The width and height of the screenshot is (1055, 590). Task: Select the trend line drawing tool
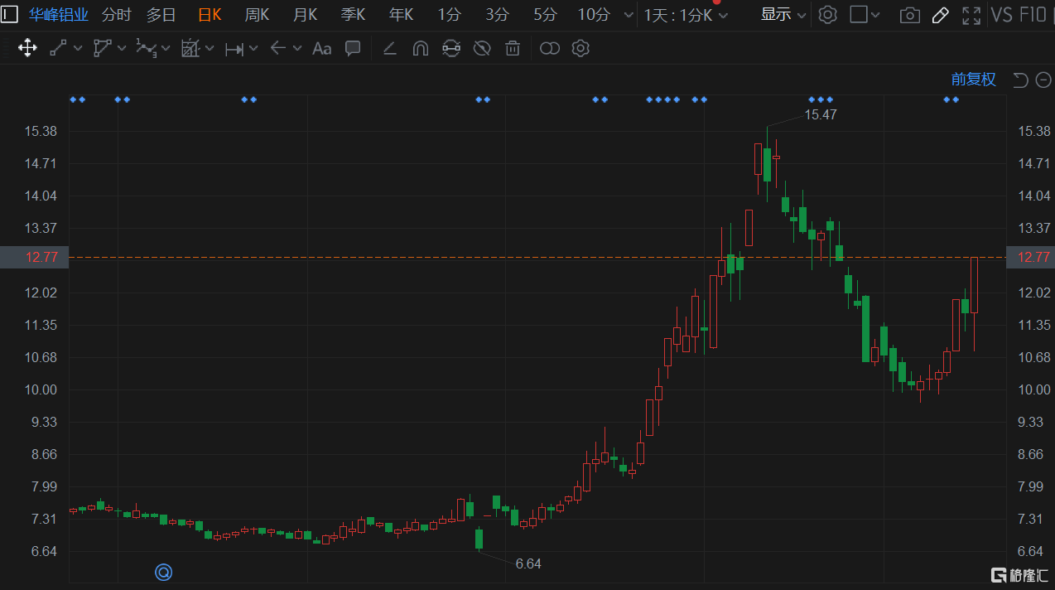pyautogui.click(x=58, y=48)
